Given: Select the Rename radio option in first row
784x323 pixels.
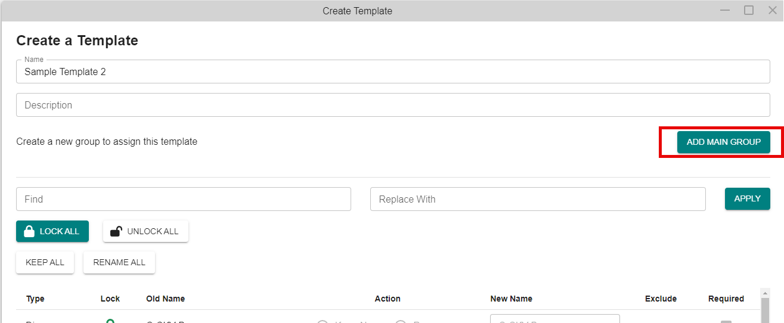Looking at the screenshot, I should (401, 322).
